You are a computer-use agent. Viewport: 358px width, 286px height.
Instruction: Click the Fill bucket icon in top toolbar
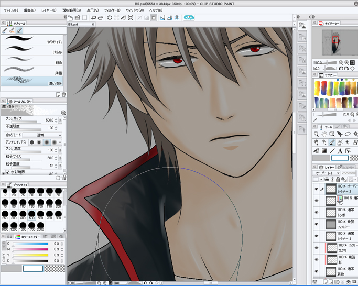[124, 18]
